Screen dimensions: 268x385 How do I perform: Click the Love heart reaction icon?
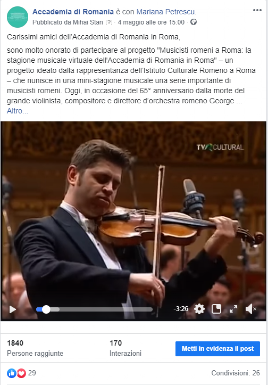click(21, 373)
